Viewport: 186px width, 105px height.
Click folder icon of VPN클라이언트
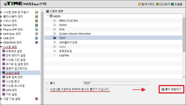(55, 42)
